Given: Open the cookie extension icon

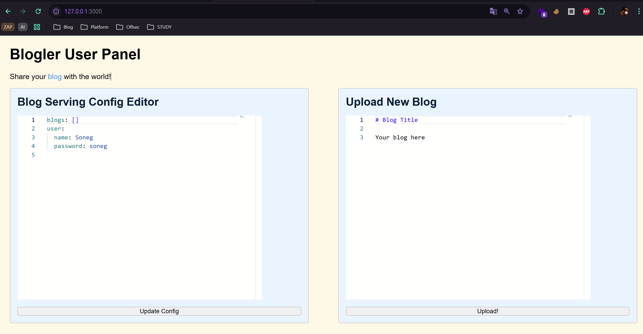Looking at the screenshot, I should 556,11.
